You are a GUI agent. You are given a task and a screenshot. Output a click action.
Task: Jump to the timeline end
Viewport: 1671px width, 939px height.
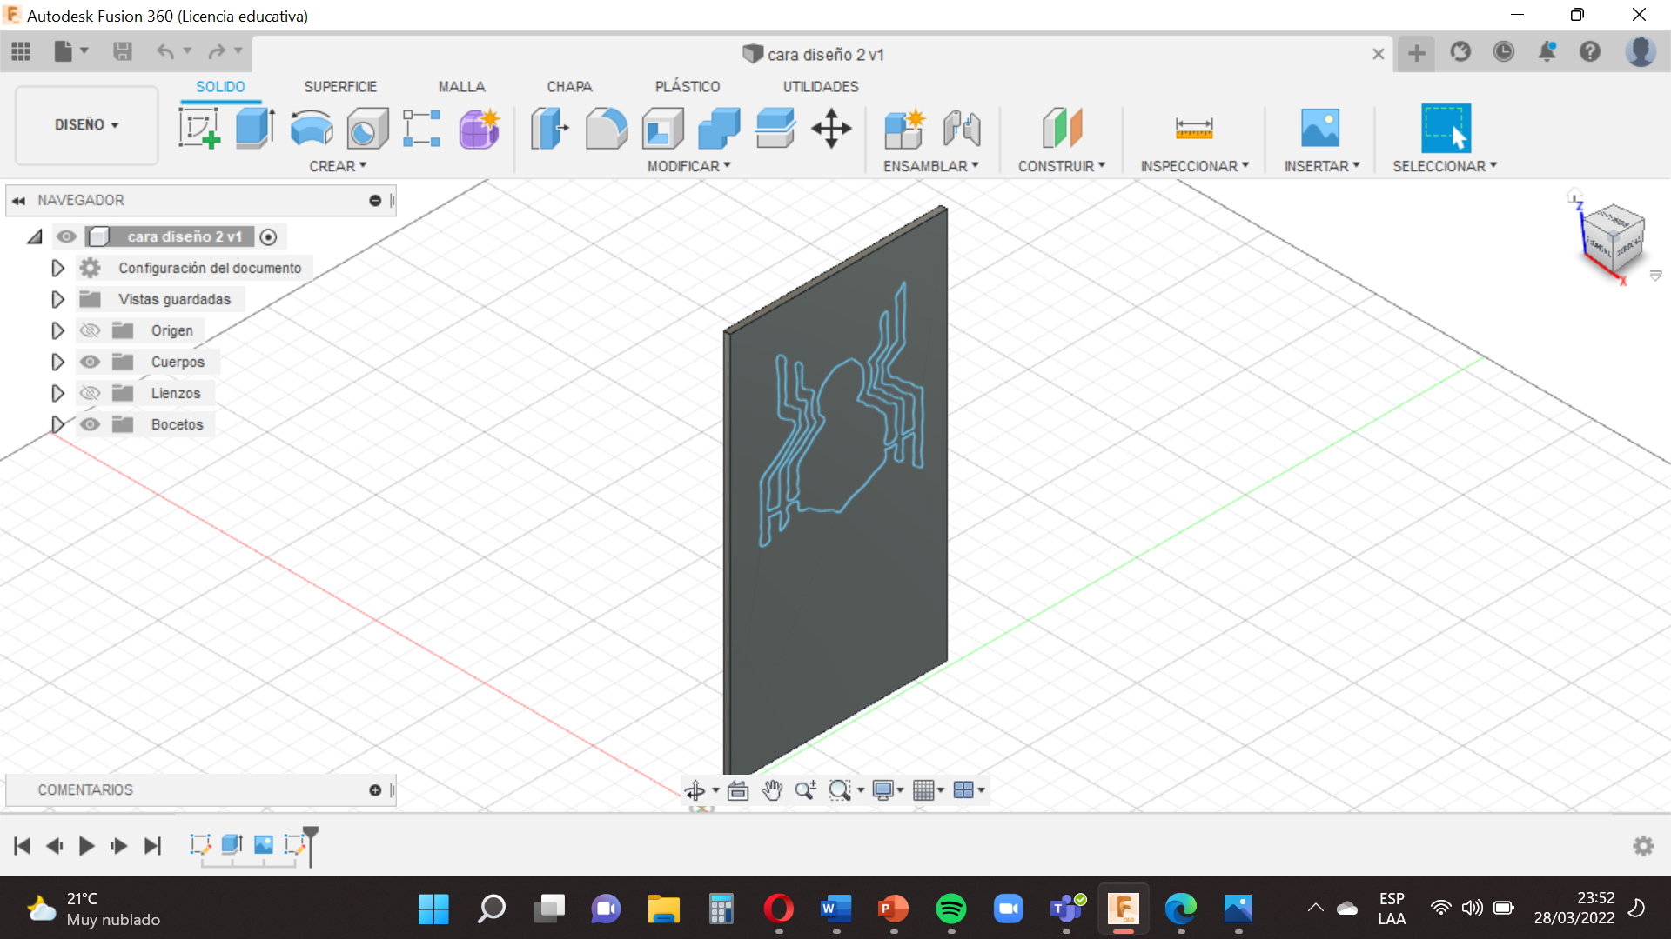[x=152, y=846]
